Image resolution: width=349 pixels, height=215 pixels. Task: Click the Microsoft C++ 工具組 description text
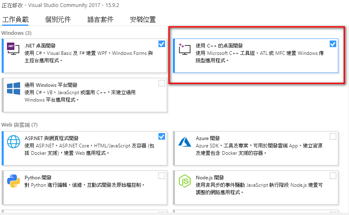pyautogui.click(x=260, y=57)
